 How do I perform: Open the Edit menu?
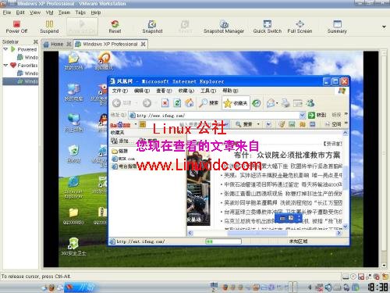20,13
